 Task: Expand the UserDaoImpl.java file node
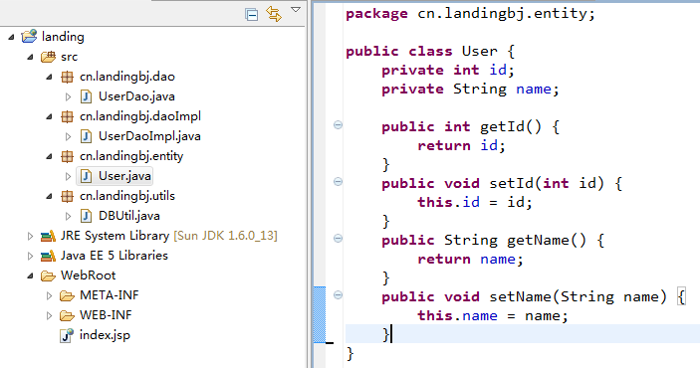[68, 136]
